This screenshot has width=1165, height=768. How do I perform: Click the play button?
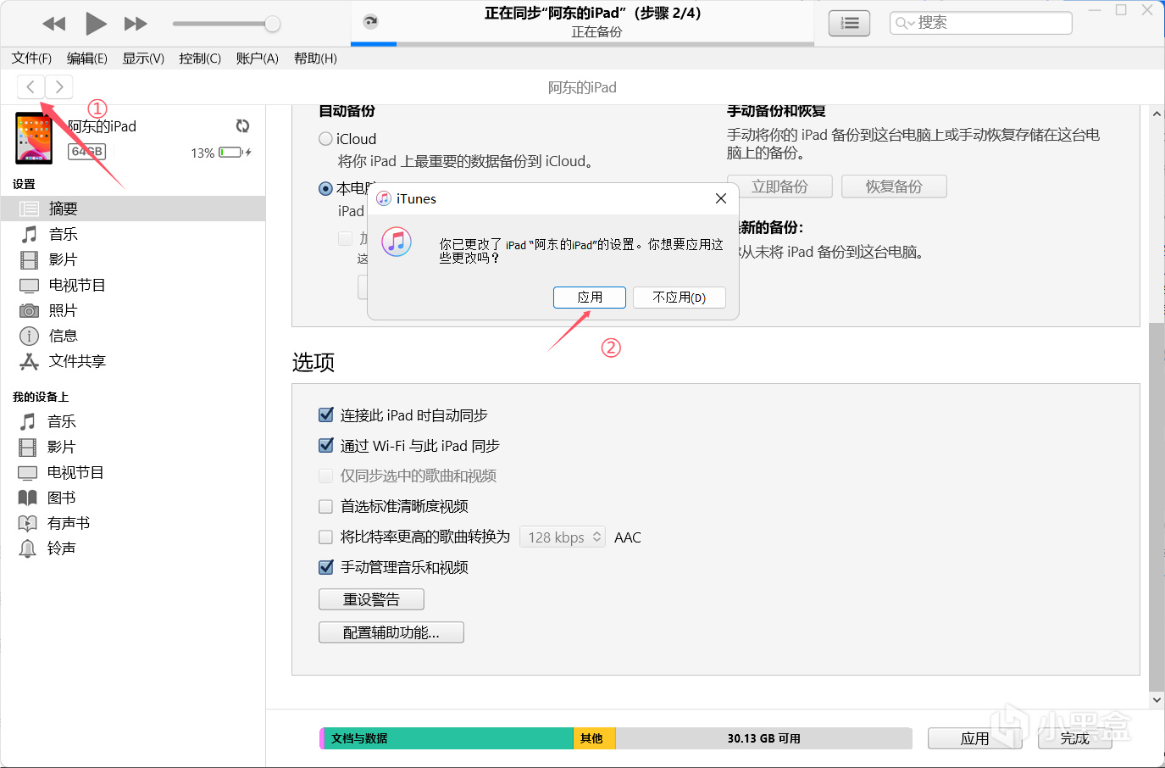(96, 24)
